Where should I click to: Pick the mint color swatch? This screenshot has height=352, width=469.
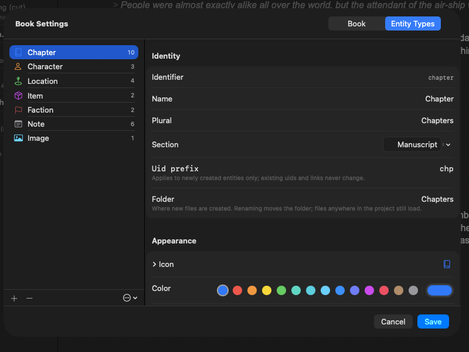pos(296,290)
